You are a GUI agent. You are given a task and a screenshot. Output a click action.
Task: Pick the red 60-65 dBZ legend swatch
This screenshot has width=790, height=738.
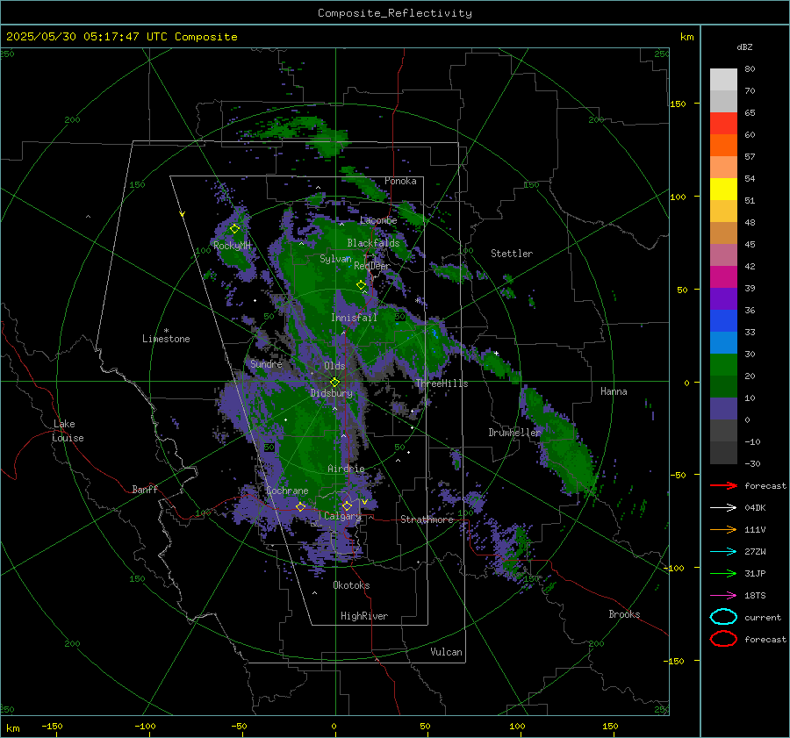[723, 124]
